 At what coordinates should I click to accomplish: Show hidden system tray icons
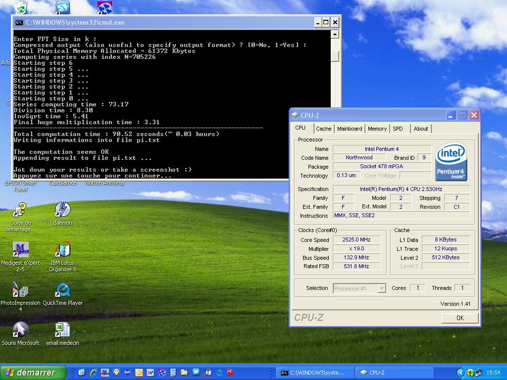click(x=461, y=372)
